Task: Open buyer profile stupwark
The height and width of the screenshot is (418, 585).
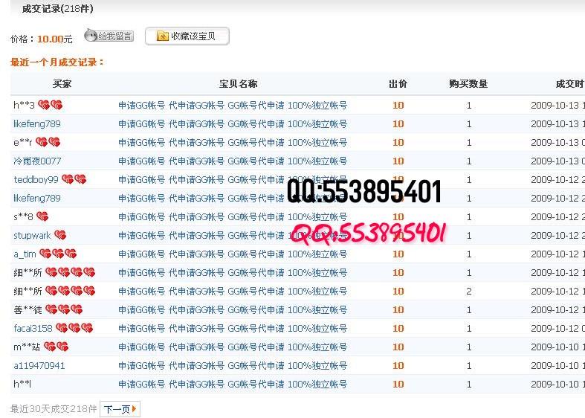Action: click(x=32, y=236)
